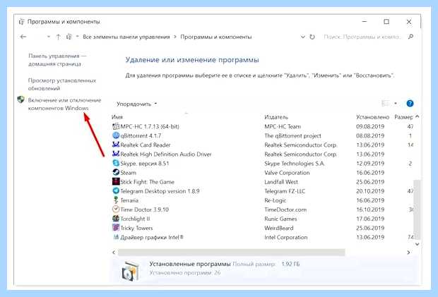Open Панель управления — домашняя страница link
The height and width of the screenshot is (297, 438).
(x=57, y=60)
